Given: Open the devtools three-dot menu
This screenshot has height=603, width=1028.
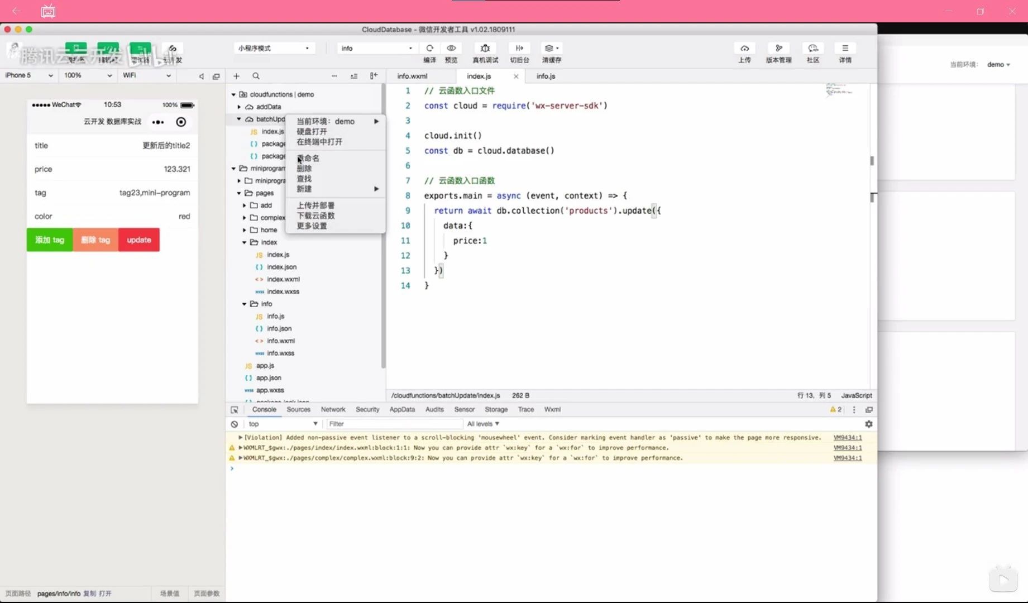Looking at the screenshot, I should 854,409.
